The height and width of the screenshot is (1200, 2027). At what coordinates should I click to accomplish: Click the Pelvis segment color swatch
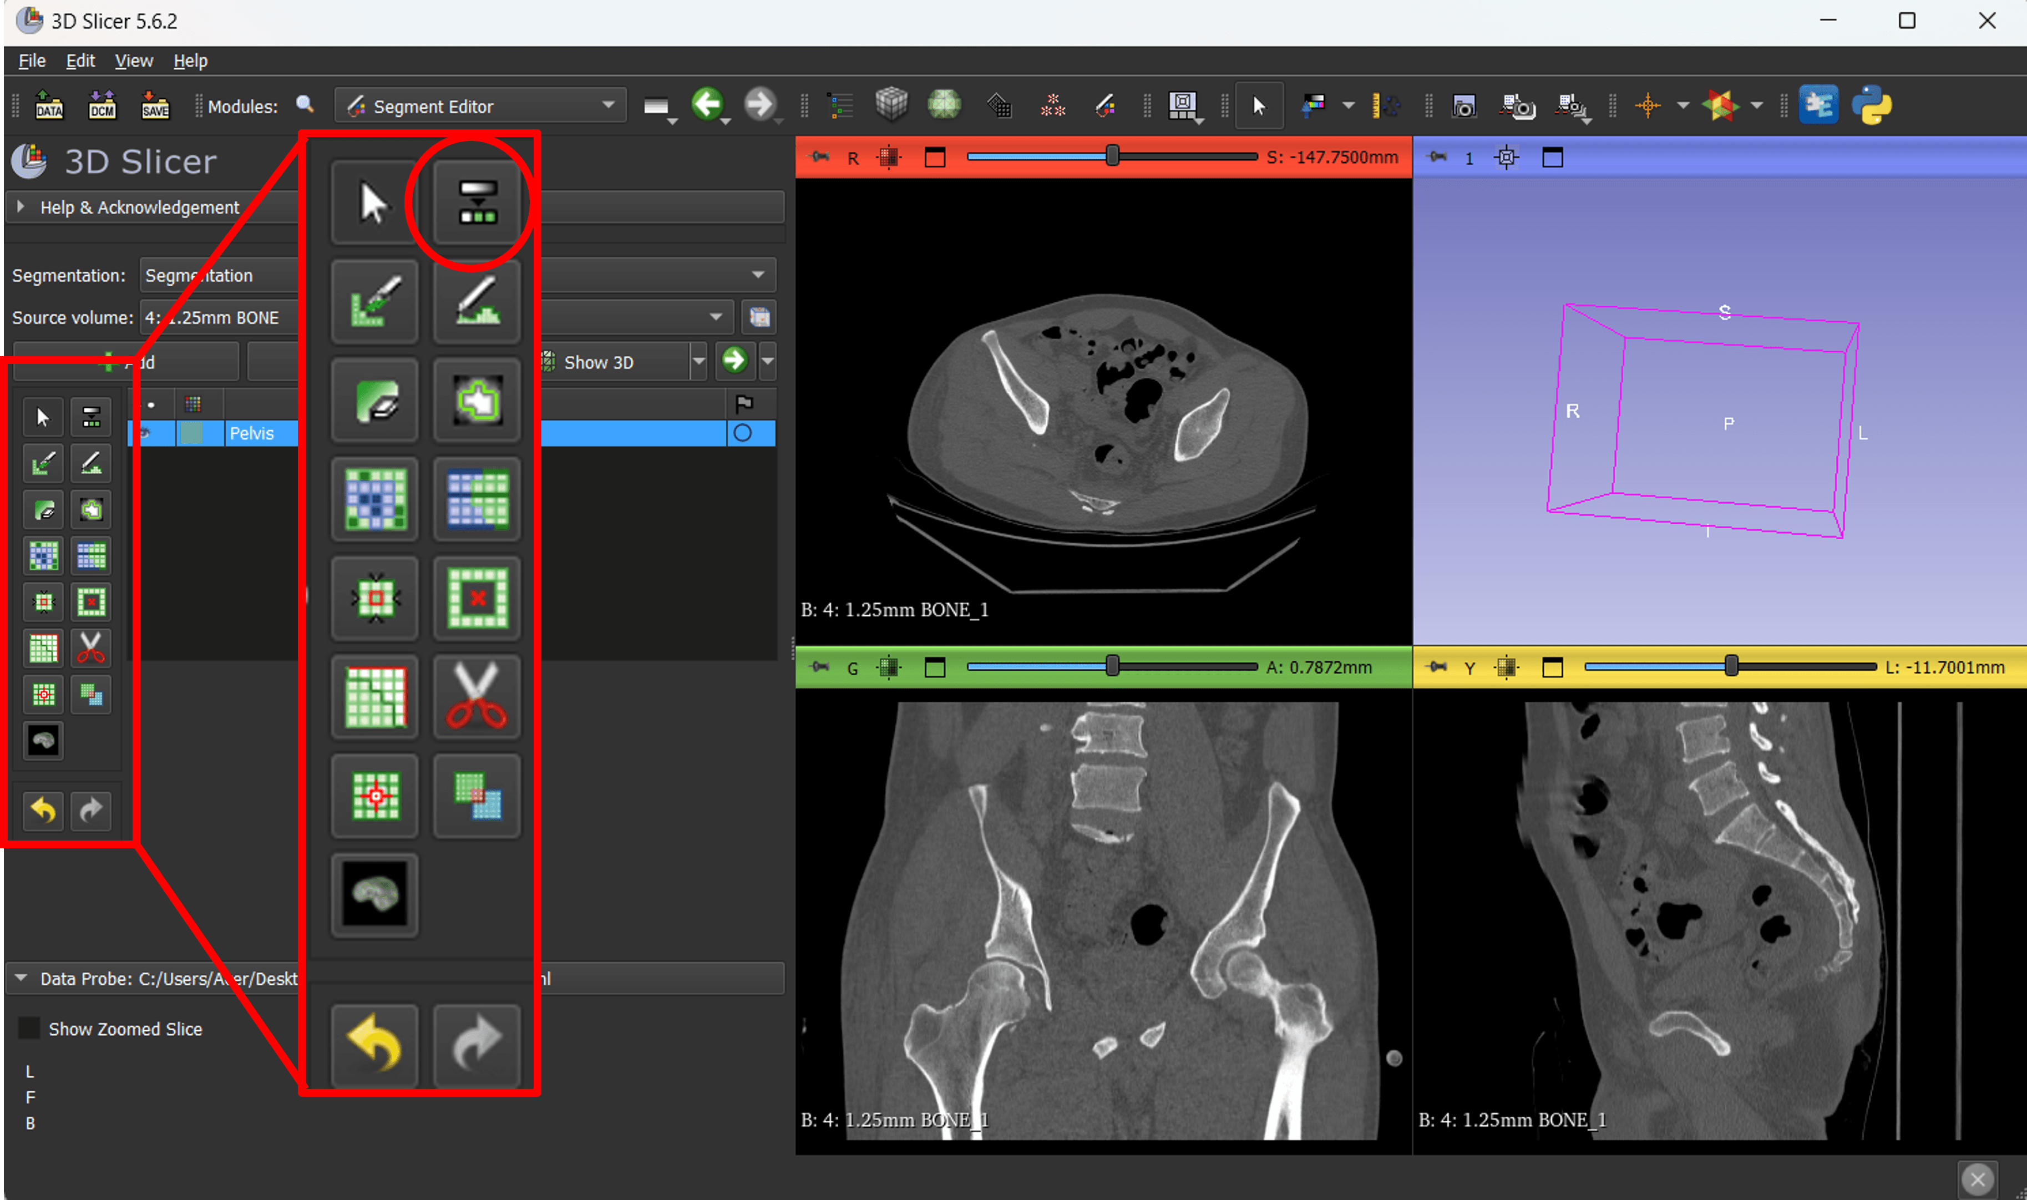pyautogui.click(x=191, y=433)
